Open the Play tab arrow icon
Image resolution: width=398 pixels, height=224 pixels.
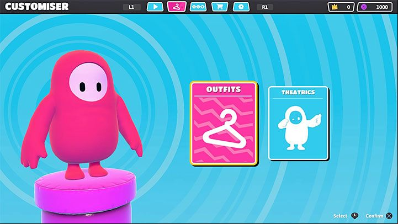point(155,7)
